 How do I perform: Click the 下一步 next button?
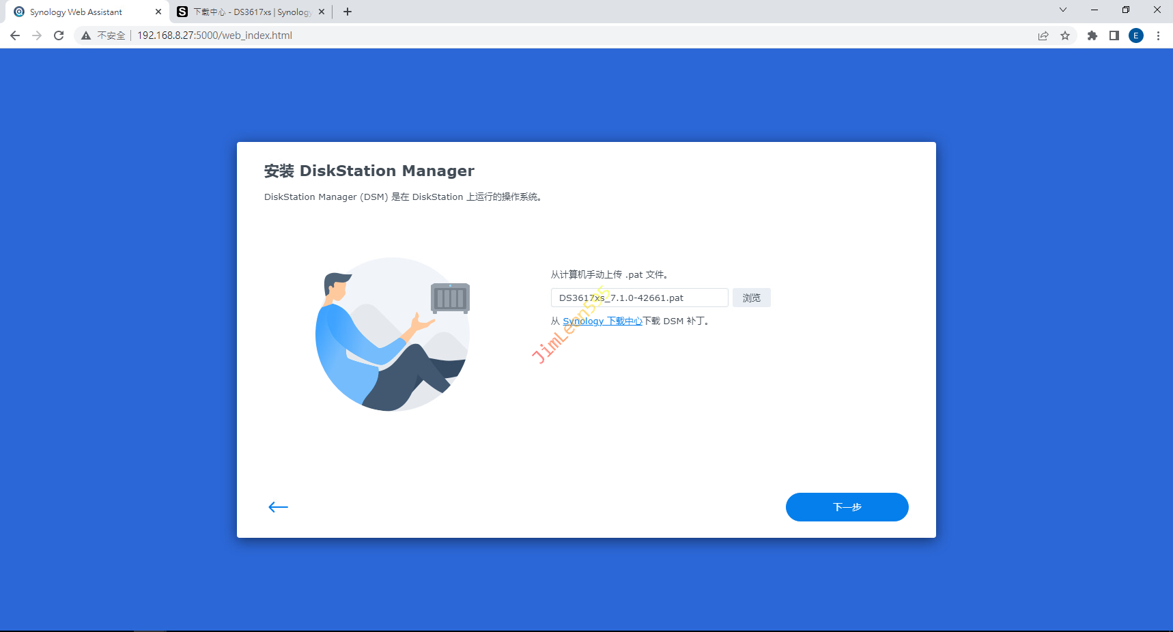coord(847,507)
